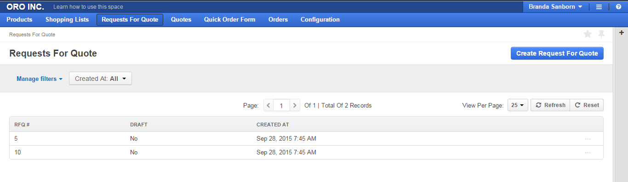Click Create Request For Quote button

(557, 53)
